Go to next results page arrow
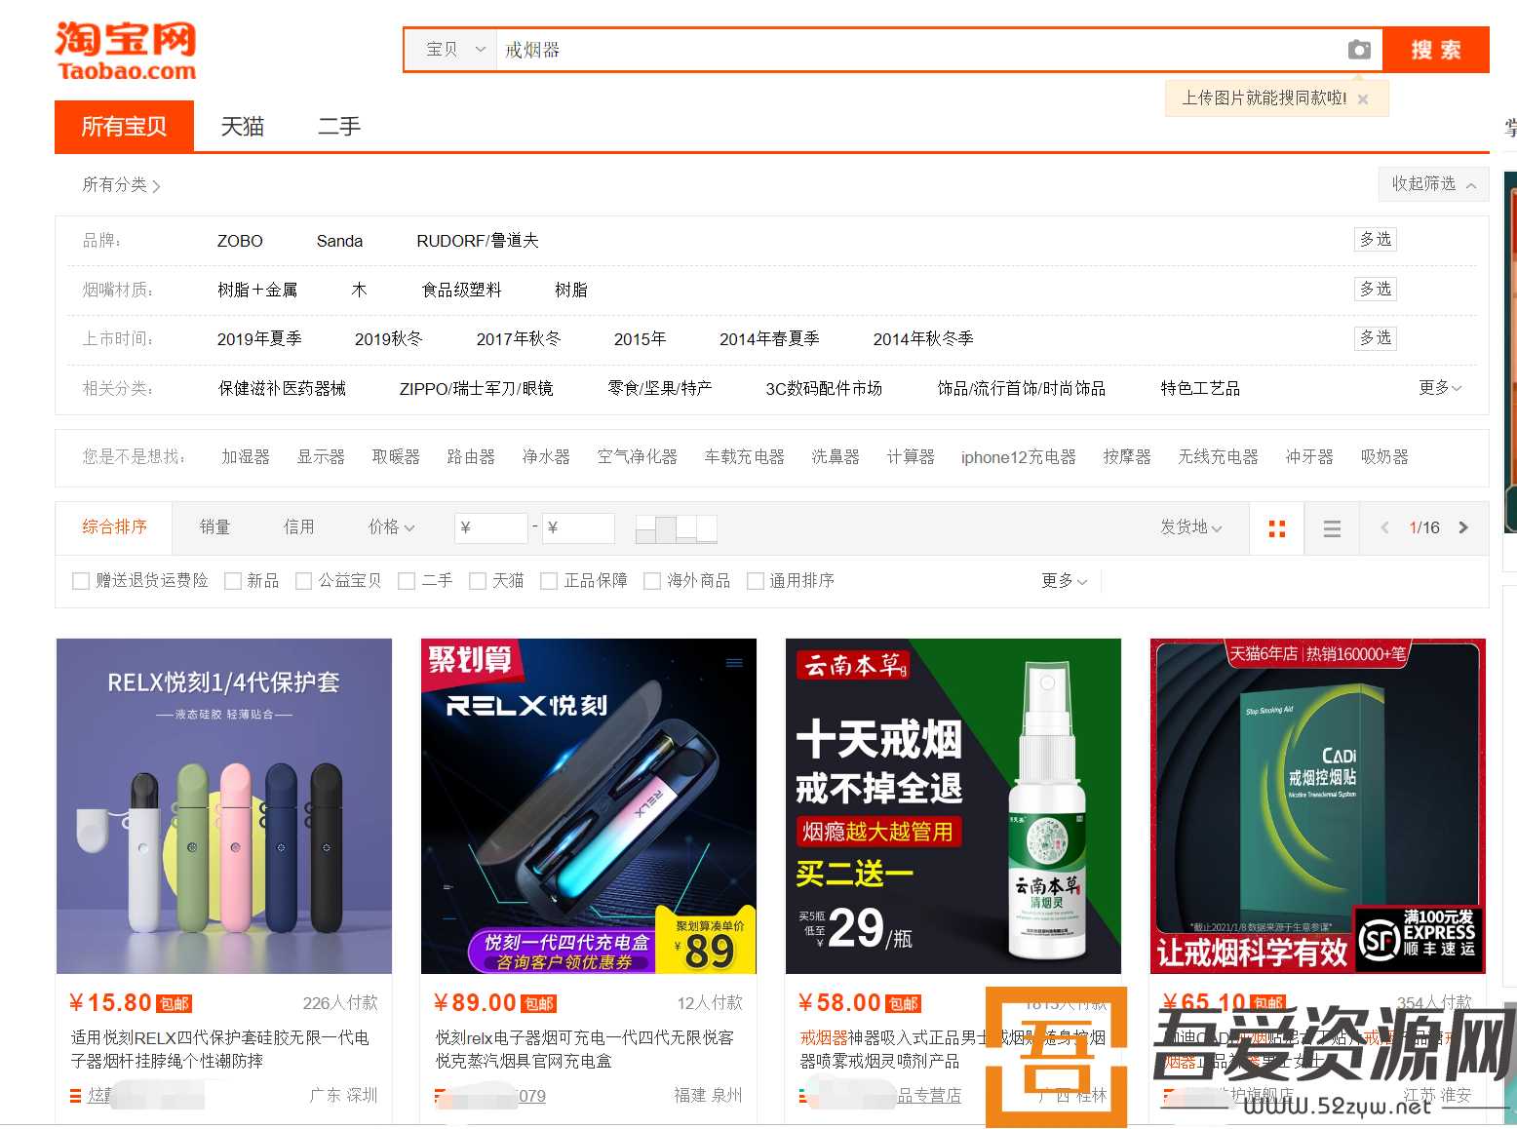Screen dimensions: 1517x1129 (1464, 527)
